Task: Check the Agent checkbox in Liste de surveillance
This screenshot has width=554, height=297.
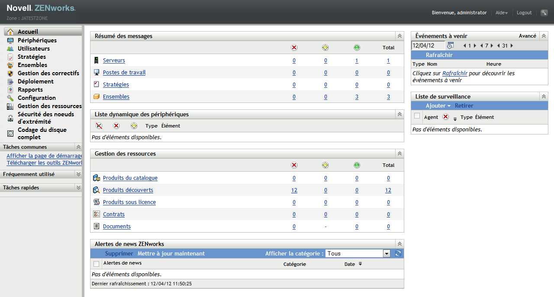Action: [417, 117]
